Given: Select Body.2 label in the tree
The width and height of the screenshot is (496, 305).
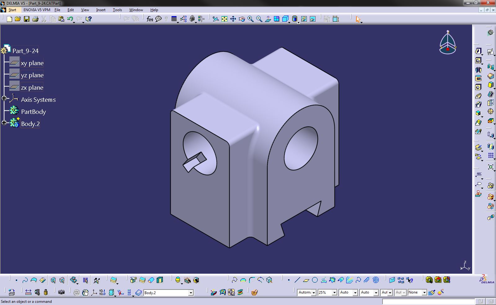Looking at the screenshot, I should click(x=30, y=124).
